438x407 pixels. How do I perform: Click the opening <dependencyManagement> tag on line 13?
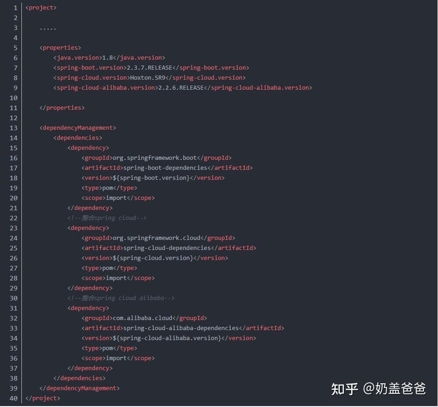pyautogui.click(x=78, y=128)
